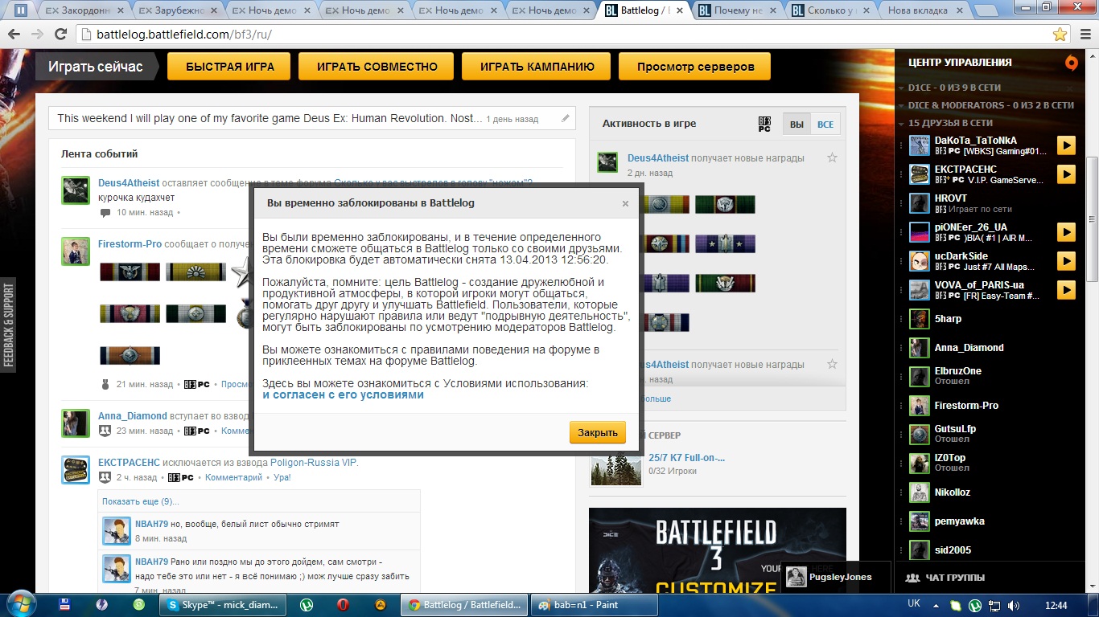Click the play arrow next to VOVA_of_PARIS-ua
Image resolution: width=1099 pixels, height=617 pixels.
(1066, 290)
